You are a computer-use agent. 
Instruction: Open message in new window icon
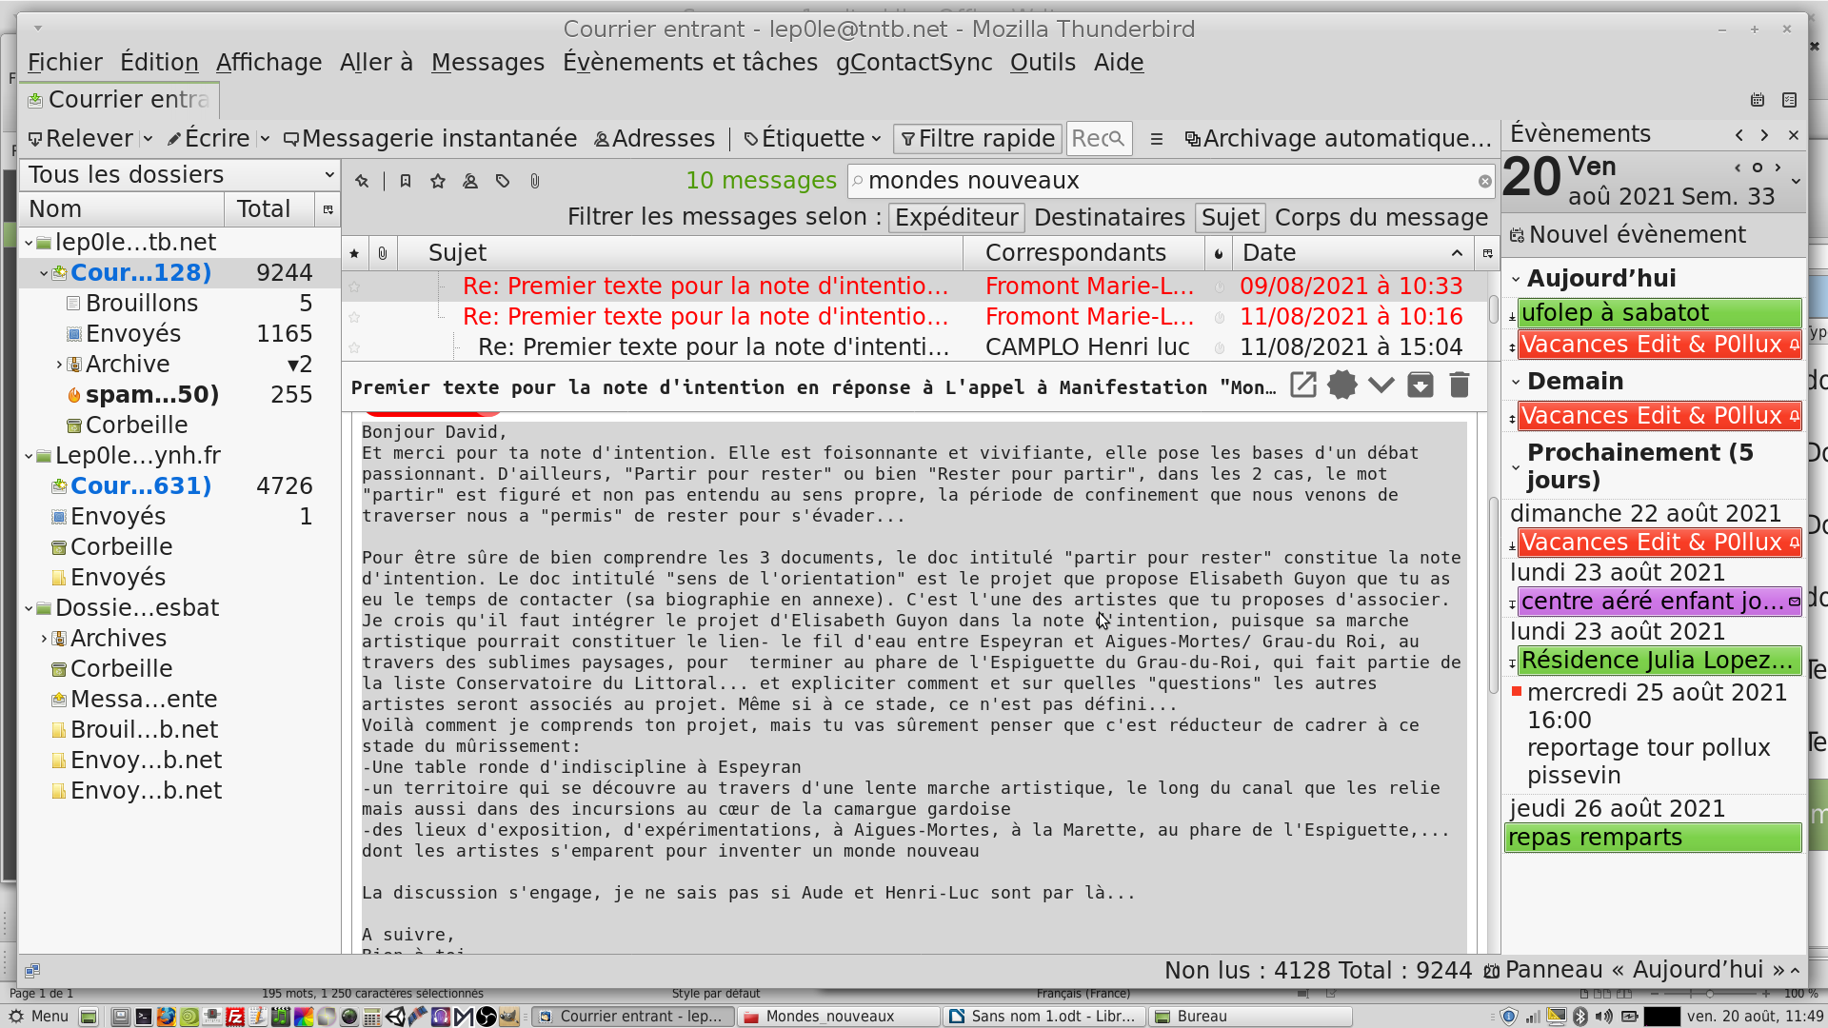(1303, 385)
